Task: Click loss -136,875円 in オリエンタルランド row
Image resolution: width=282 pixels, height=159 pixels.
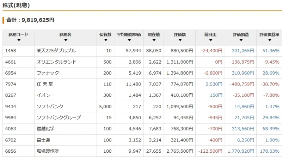Action: tap(242, 62)
